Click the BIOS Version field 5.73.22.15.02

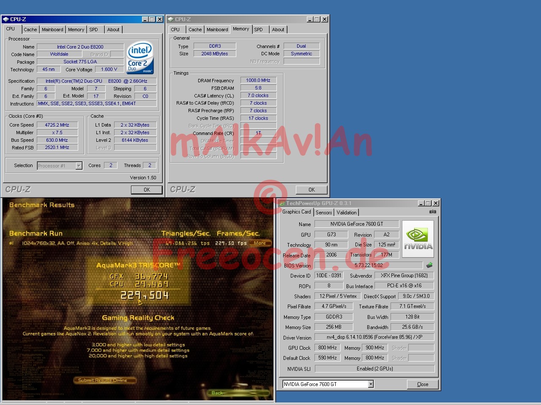pos(369,265)
